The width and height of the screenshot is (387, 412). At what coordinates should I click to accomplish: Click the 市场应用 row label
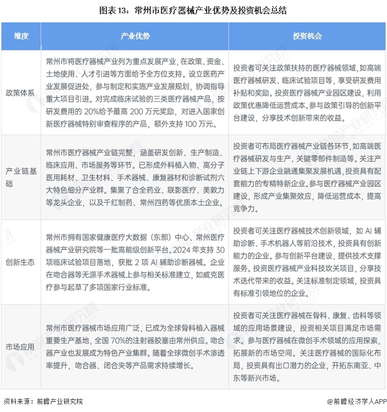coord(20,347)
